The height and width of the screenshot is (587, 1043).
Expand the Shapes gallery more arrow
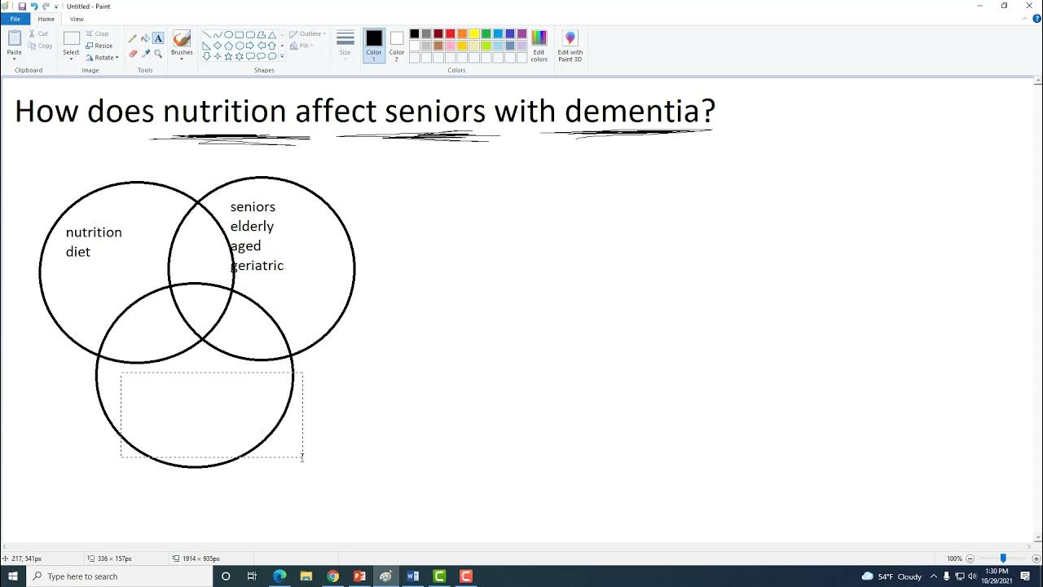(x=282, y=56)
